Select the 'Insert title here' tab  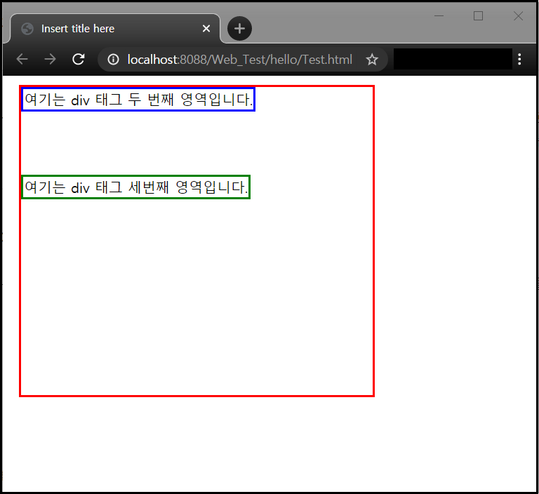pos(115,29)
